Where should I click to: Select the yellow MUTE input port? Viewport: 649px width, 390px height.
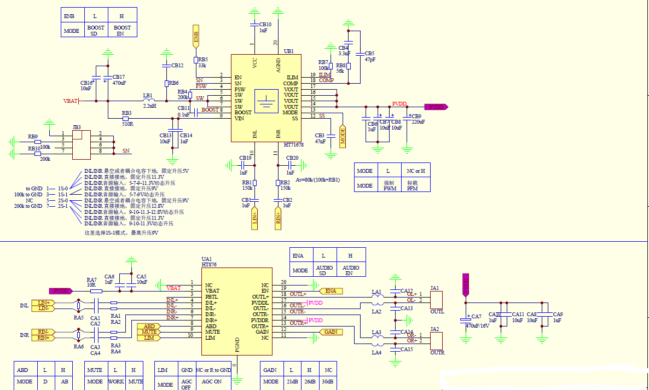point(149,332)
